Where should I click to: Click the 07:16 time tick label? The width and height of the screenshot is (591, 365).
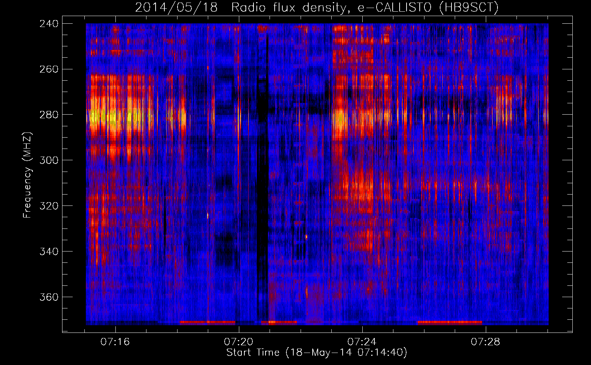[115, 342]
